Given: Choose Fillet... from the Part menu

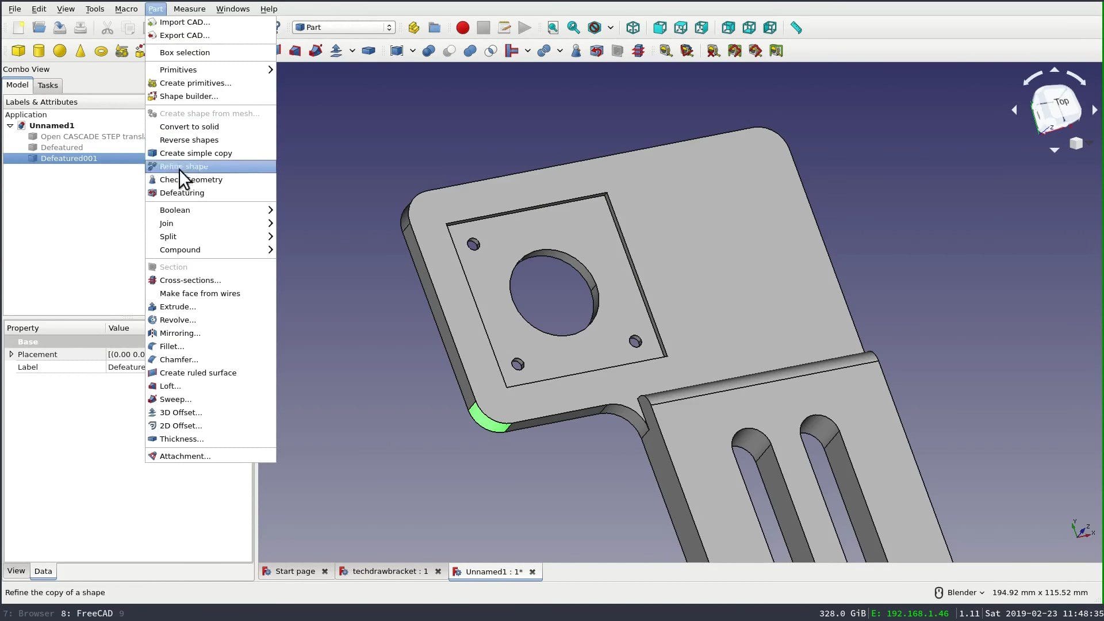Looking at the screenshot, I should point(210,346).
